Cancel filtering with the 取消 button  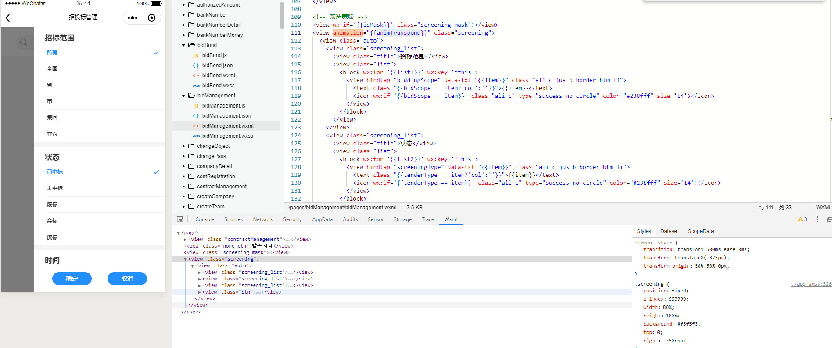[127, 279]
